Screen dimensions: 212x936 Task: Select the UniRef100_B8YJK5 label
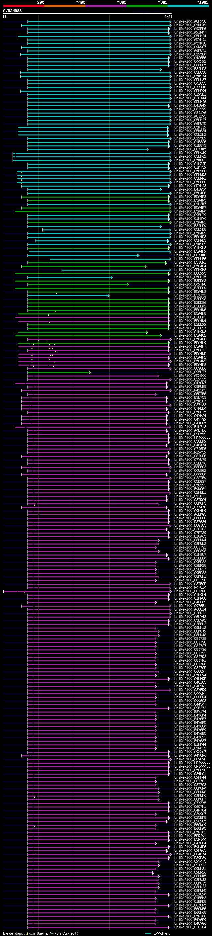click(190, 149)
